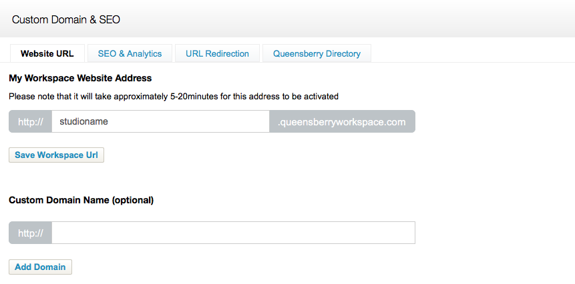Click the Add Domain button
Viewport: 575px width, 284px height.
pos(40,267)
